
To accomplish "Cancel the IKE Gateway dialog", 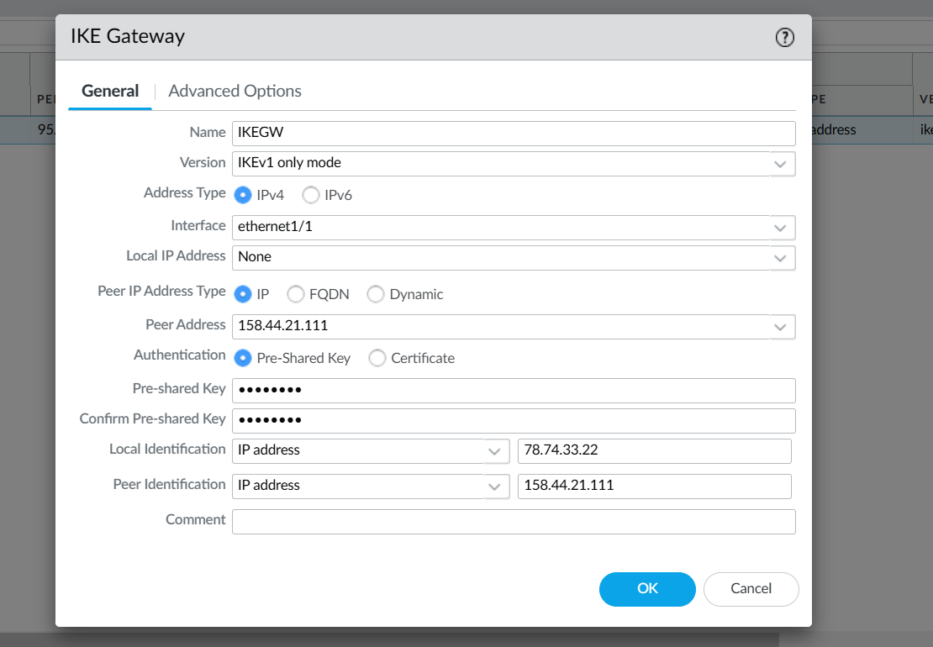I will click(751, 589).
